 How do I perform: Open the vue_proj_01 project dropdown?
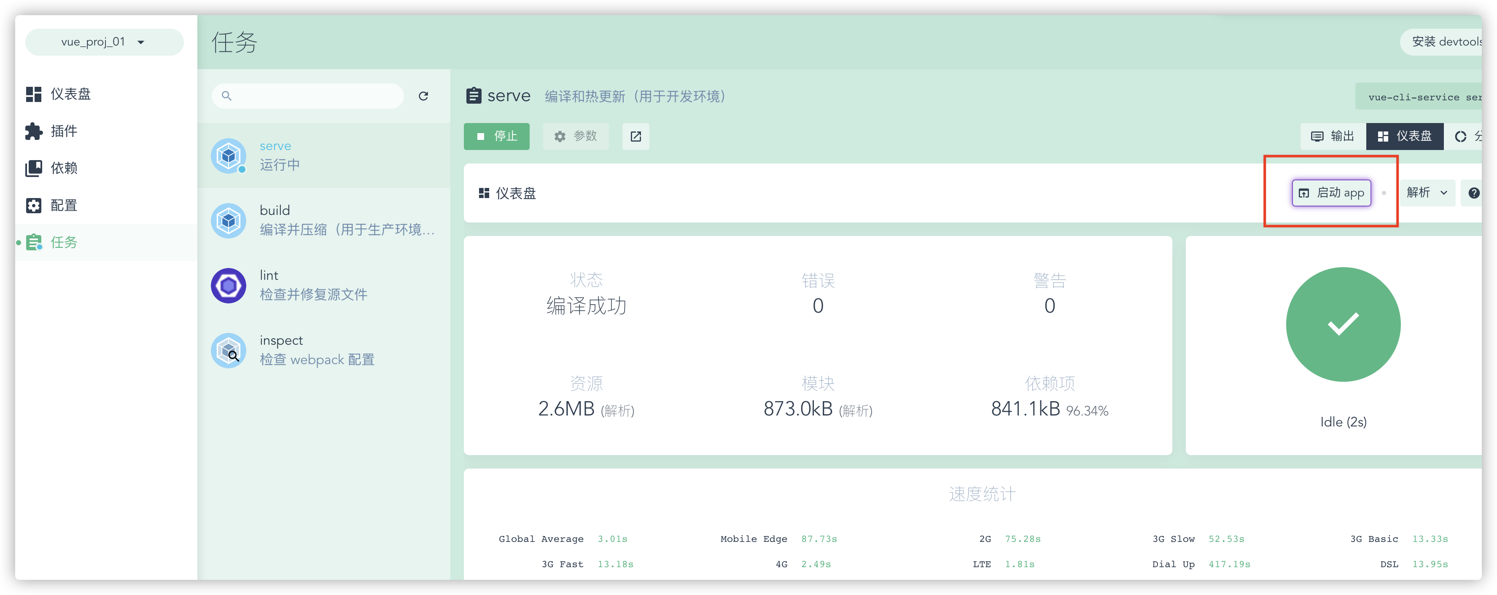104,43
